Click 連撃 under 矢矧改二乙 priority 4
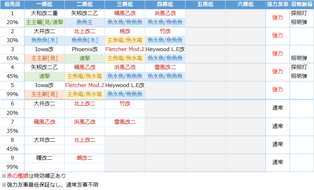The image size is (314, 190). 44,76
